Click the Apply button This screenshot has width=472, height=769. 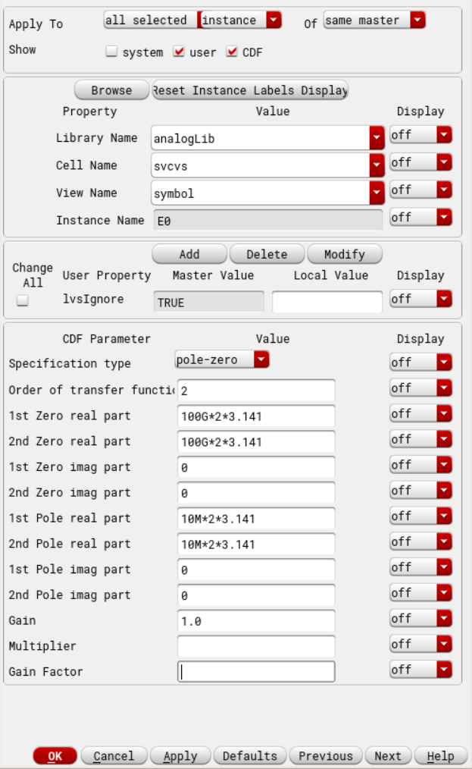180,756
